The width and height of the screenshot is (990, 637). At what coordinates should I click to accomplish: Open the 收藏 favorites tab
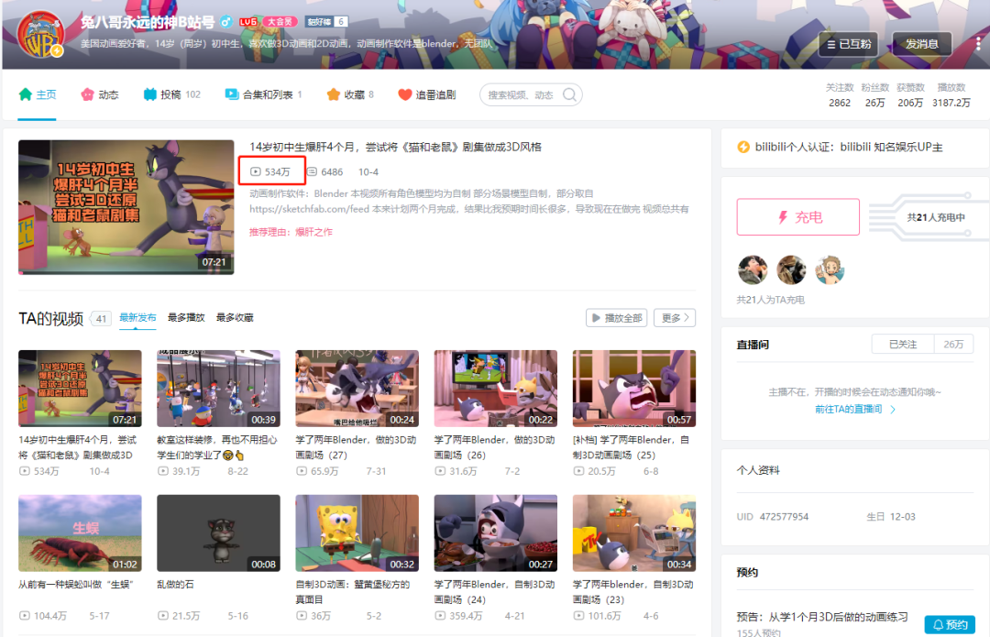pyautogui.click(x=350, y=94)
